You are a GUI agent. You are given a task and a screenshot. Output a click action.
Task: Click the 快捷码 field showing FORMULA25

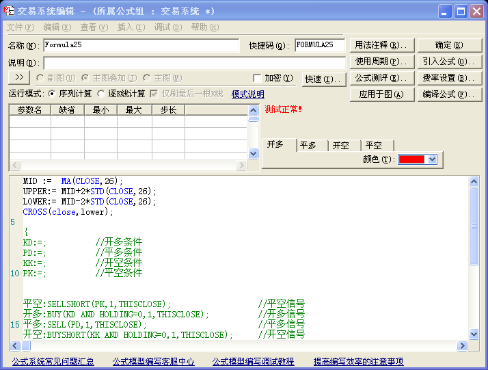pos(320,45)
